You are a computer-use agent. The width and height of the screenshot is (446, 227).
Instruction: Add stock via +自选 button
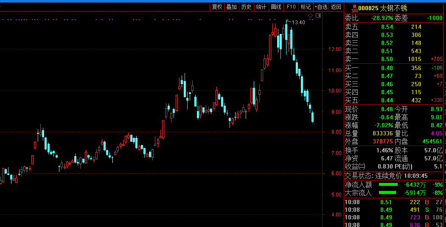coord(321,7)
